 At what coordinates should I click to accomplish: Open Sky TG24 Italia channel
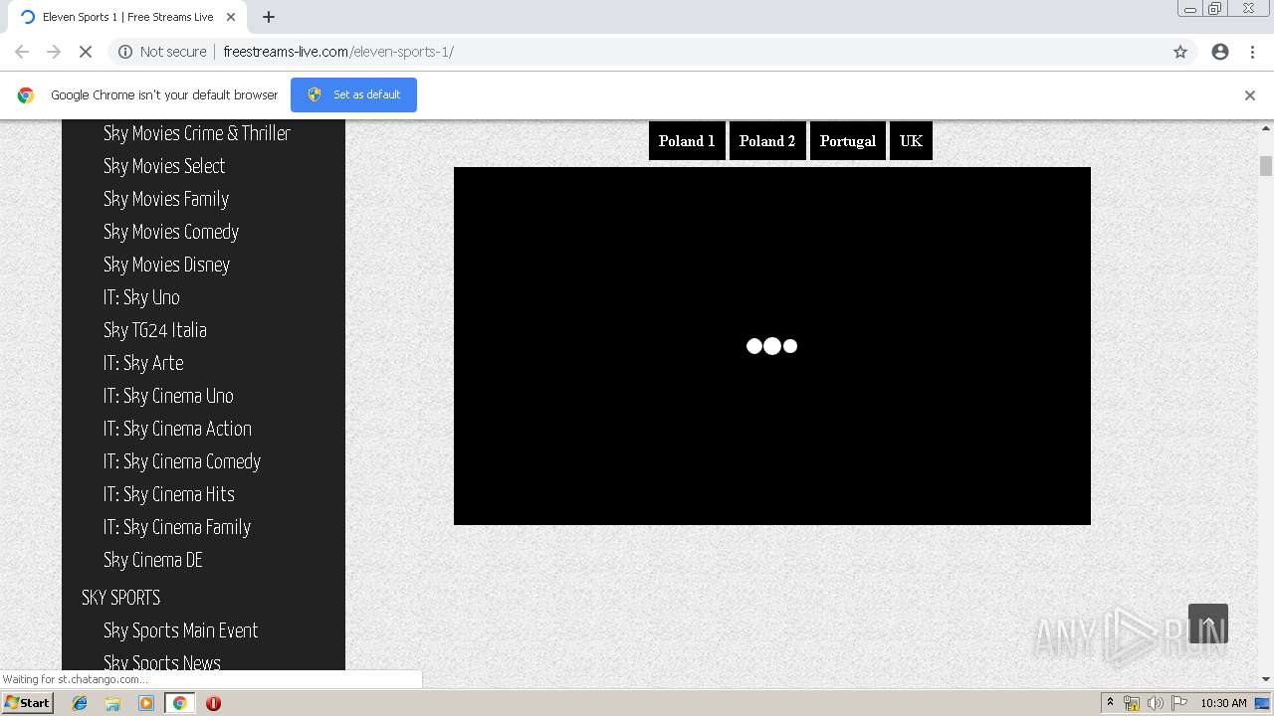155,330
